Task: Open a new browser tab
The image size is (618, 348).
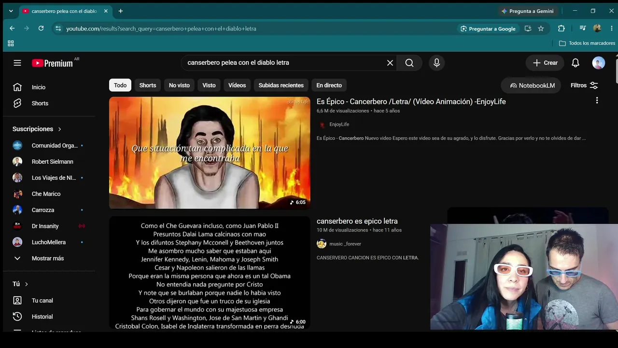Action: [121, 11]
